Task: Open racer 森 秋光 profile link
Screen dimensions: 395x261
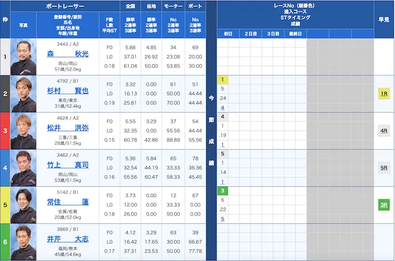Action: [x=67, y=54]
